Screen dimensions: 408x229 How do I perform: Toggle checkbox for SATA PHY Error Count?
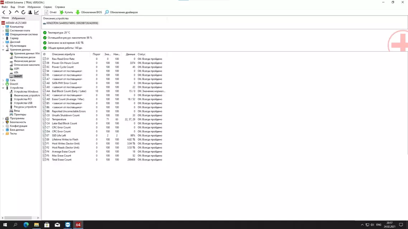(x=44, y=83)
